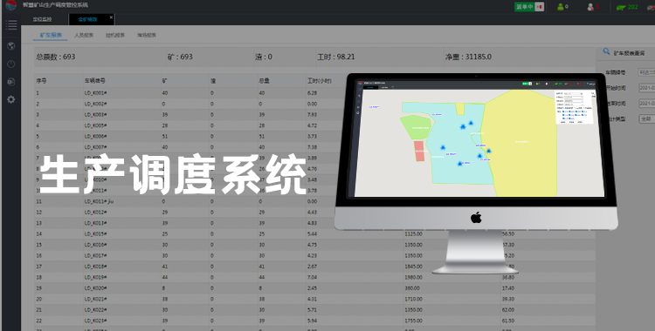Open the 统计类型 dropdown showing 全部
Viewport: 655px width, 331px height.
tap(646, 118)
